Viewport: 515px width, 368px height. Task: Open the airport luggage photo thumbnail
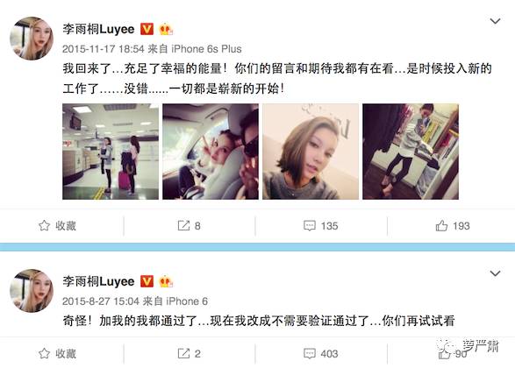(x=111, y=152)
